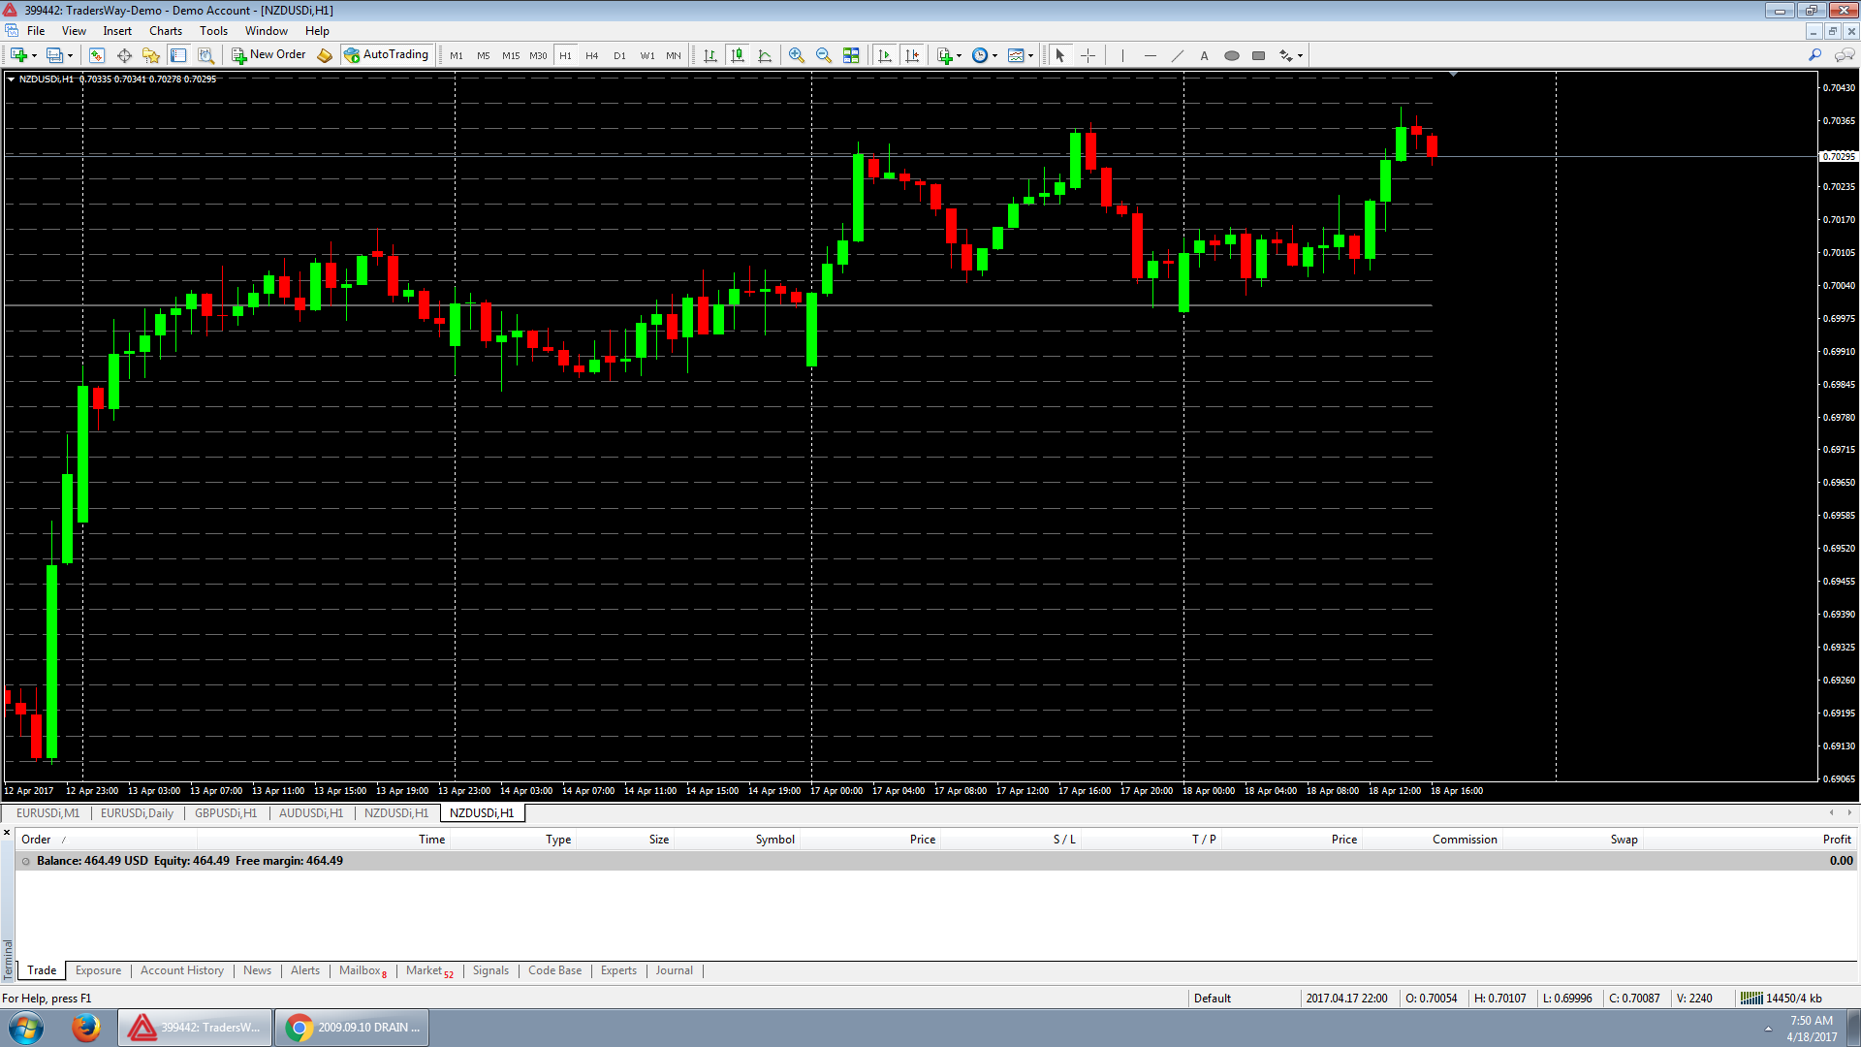Select the Draw Horizontal Line tool
The height and width of the screenshot is (1047, 1861).
[x=1150, y=55]
